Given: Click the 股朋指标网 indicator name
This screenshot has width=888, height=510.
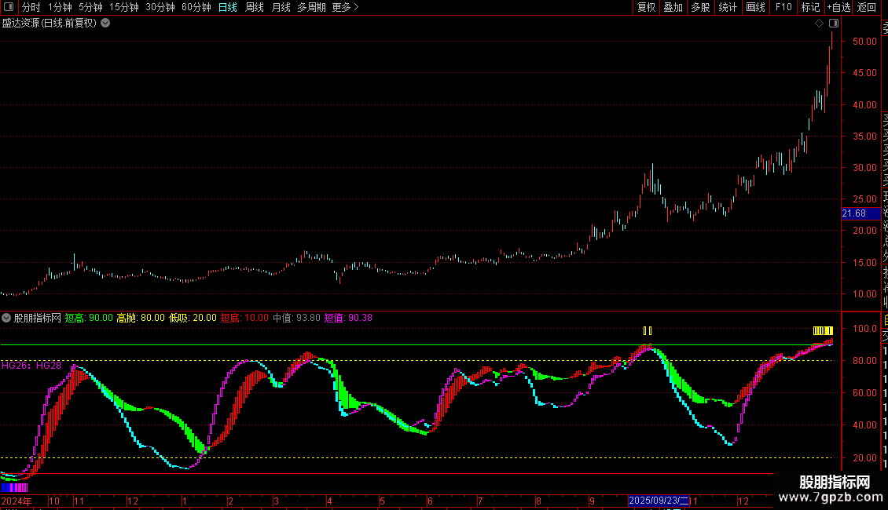Looking at the screenshot, I should tap(38, 318).
